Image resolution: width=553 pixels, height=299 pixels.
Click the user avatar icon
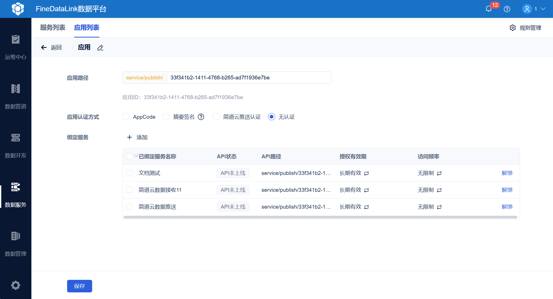tap(527, 9)
